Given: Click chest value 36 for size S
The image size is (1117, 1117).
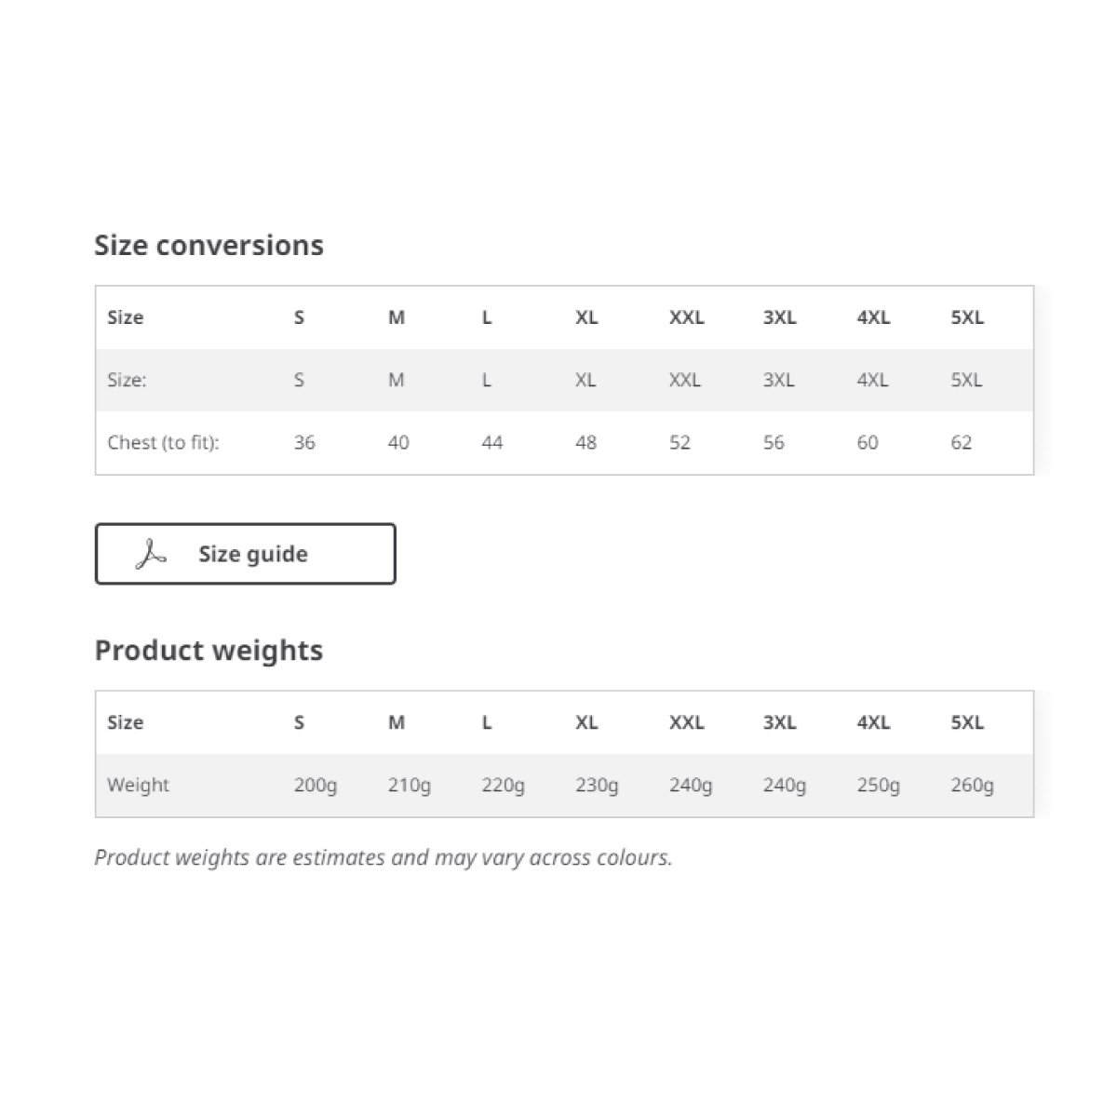Looking at the screenshot, I should pos(304,442).
